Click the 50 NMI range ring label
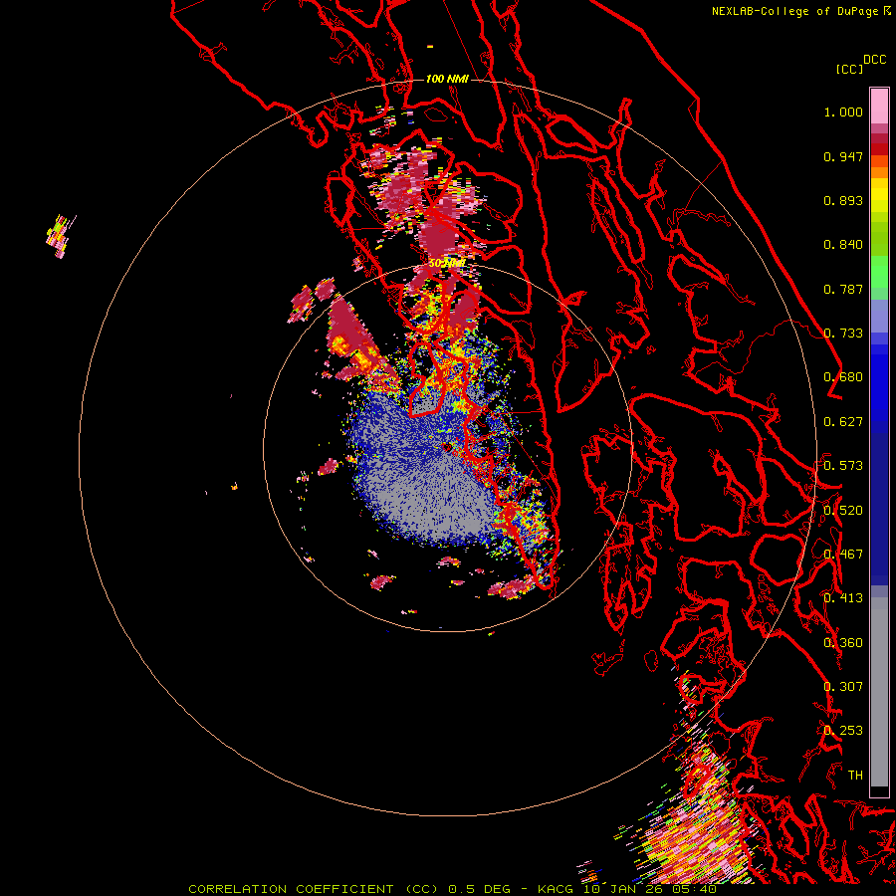The image size is (896, 896). tap(447, 264)
